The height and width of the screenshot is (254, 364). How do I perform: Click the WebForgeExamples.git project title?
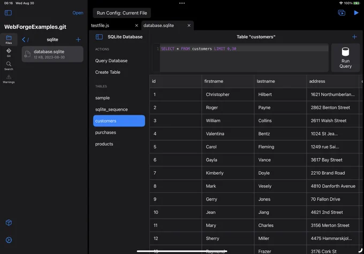click(35, 27)
